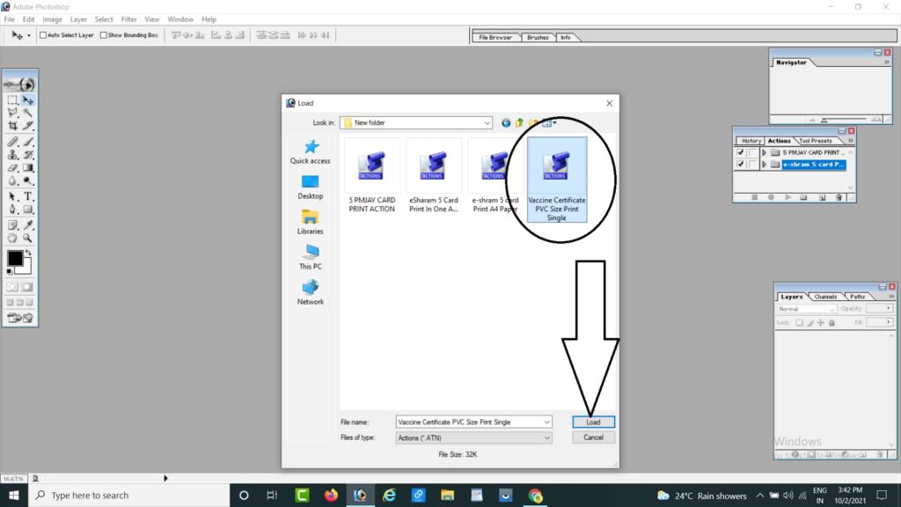Viewport: 901px width, 507px height.
Task: Select the Path Selection tool
Action: [12, 196]
